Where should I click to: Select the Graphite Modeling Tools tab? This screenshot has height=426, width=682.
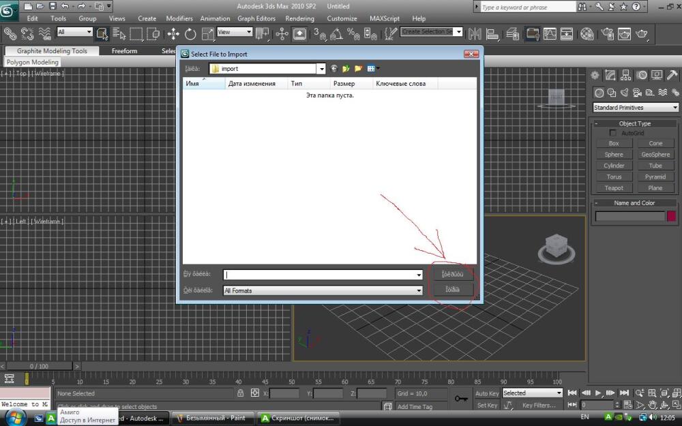pos(53,51)
